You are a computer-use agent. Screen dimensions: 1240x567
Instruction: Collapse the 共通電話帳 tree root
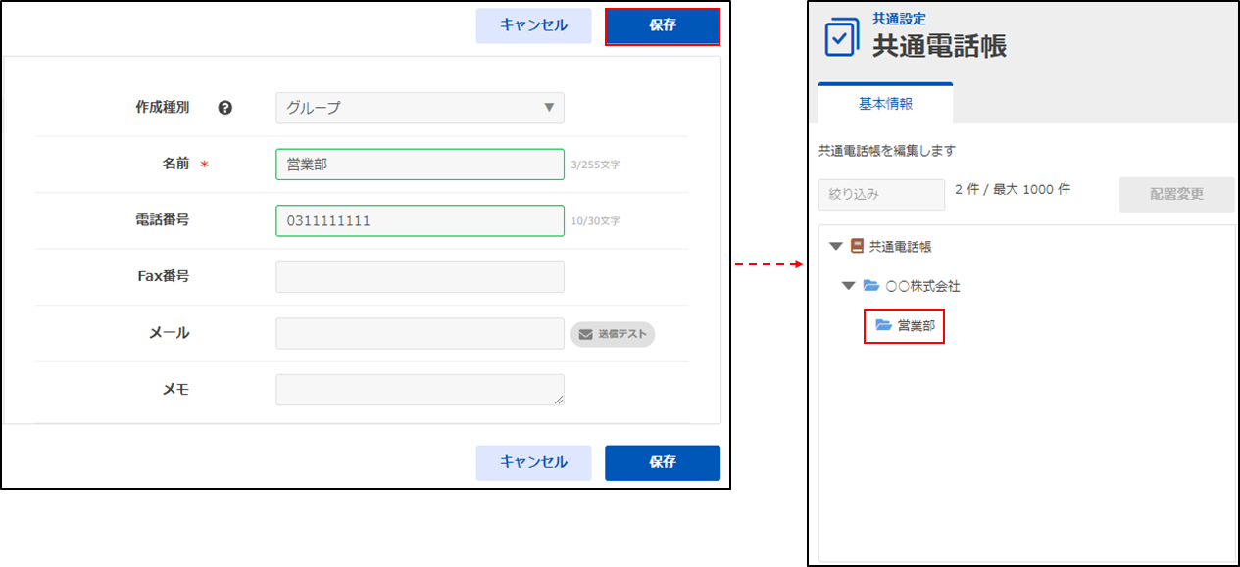[x=835, y=247]
